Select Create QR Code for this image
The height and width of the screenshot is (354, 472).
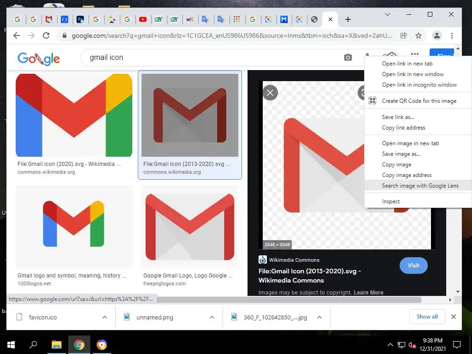pos(419,101)
